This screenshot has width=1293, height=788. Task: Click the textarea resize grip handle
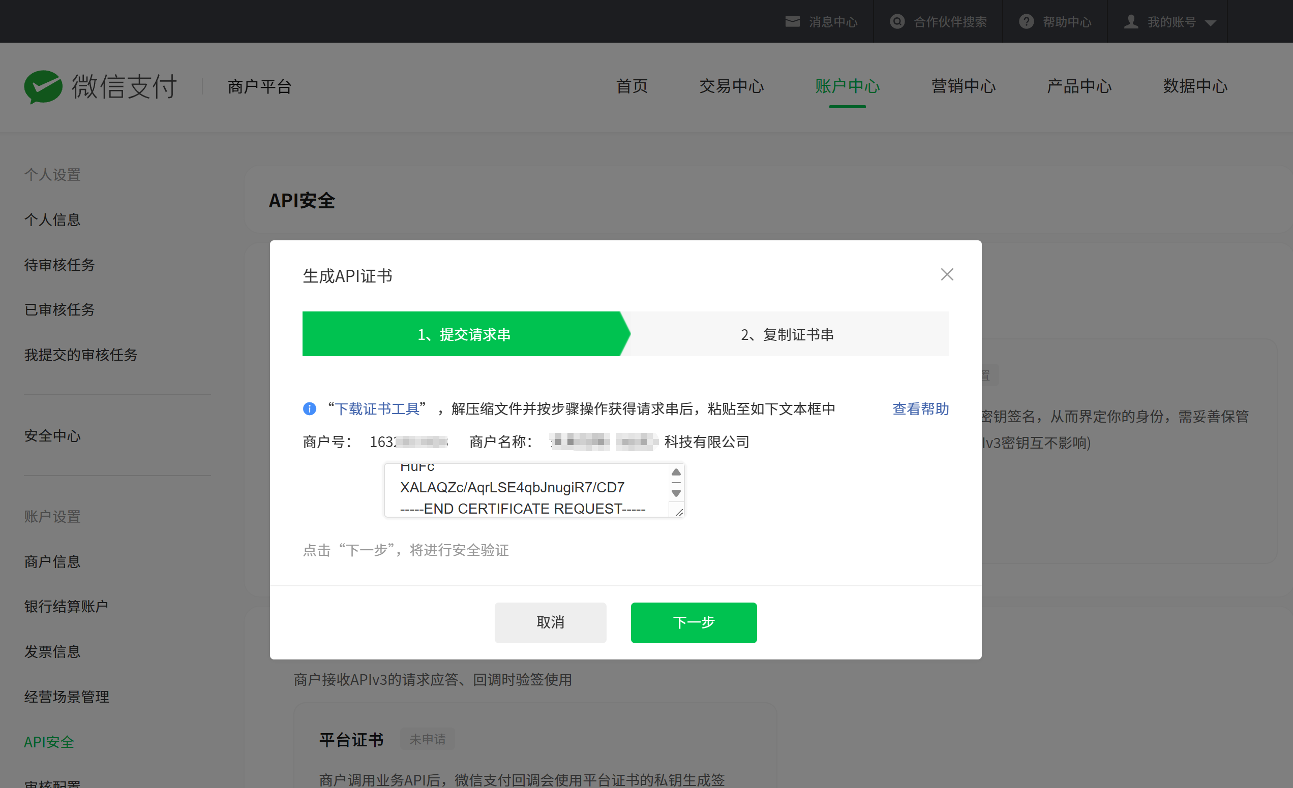[x=679, y=512]
